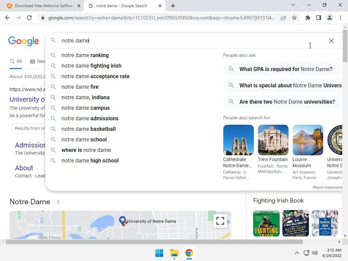Open the About sitelink
The height and width of the screenshot is (261, 348).
pyautogui.click(x=24, y=168)
